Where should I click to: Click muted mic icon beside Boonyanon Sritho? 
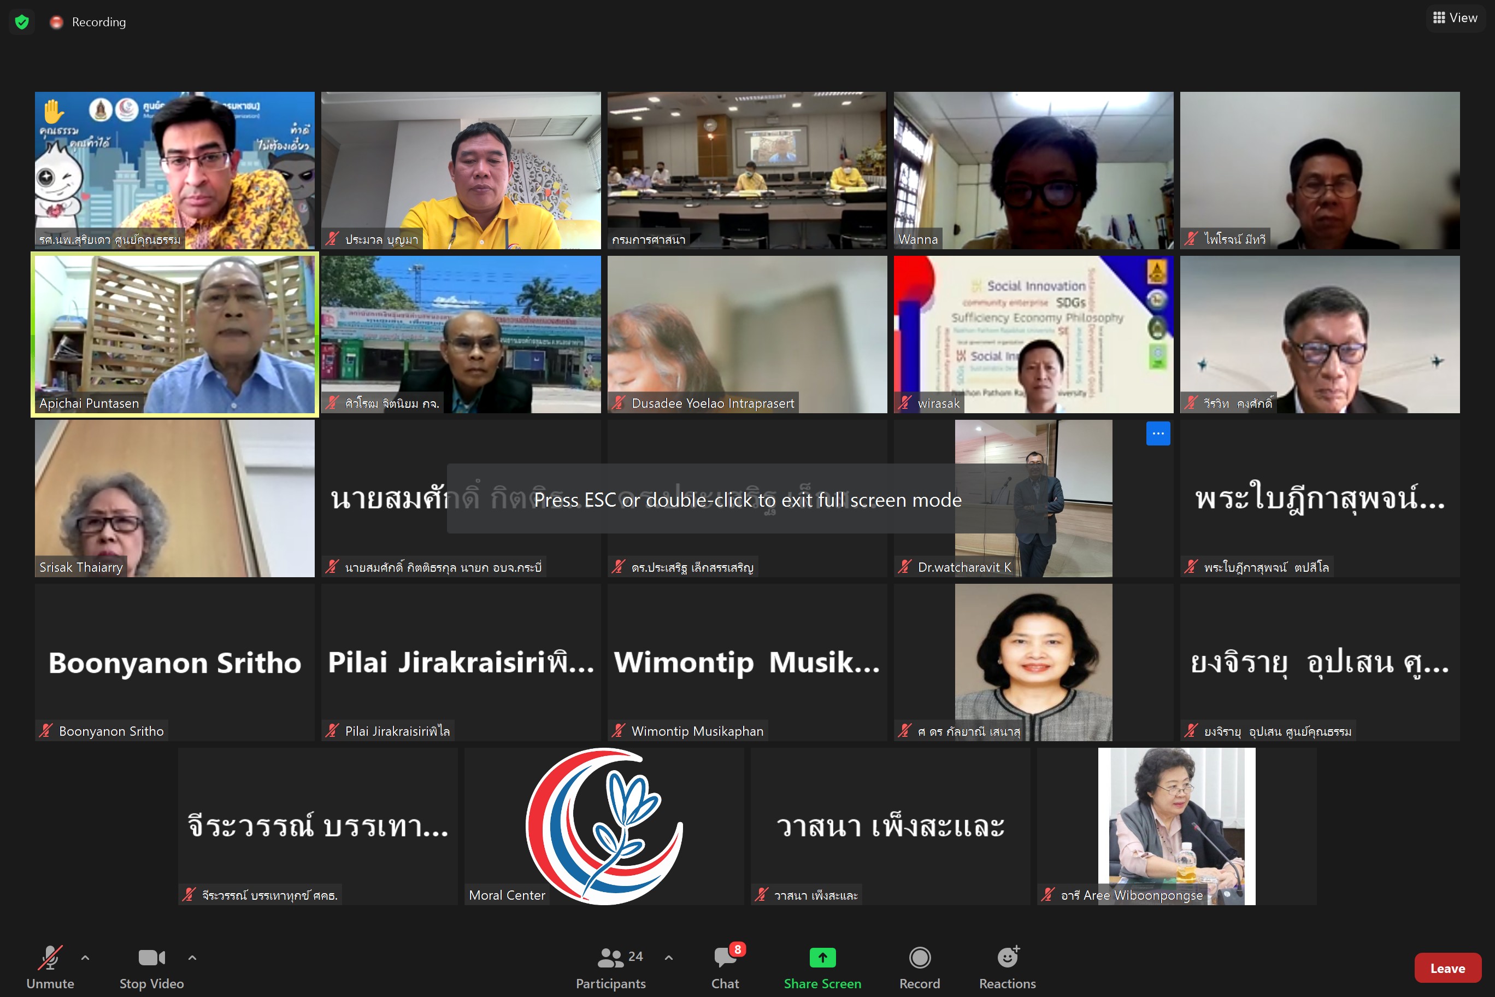coord(46,731)
